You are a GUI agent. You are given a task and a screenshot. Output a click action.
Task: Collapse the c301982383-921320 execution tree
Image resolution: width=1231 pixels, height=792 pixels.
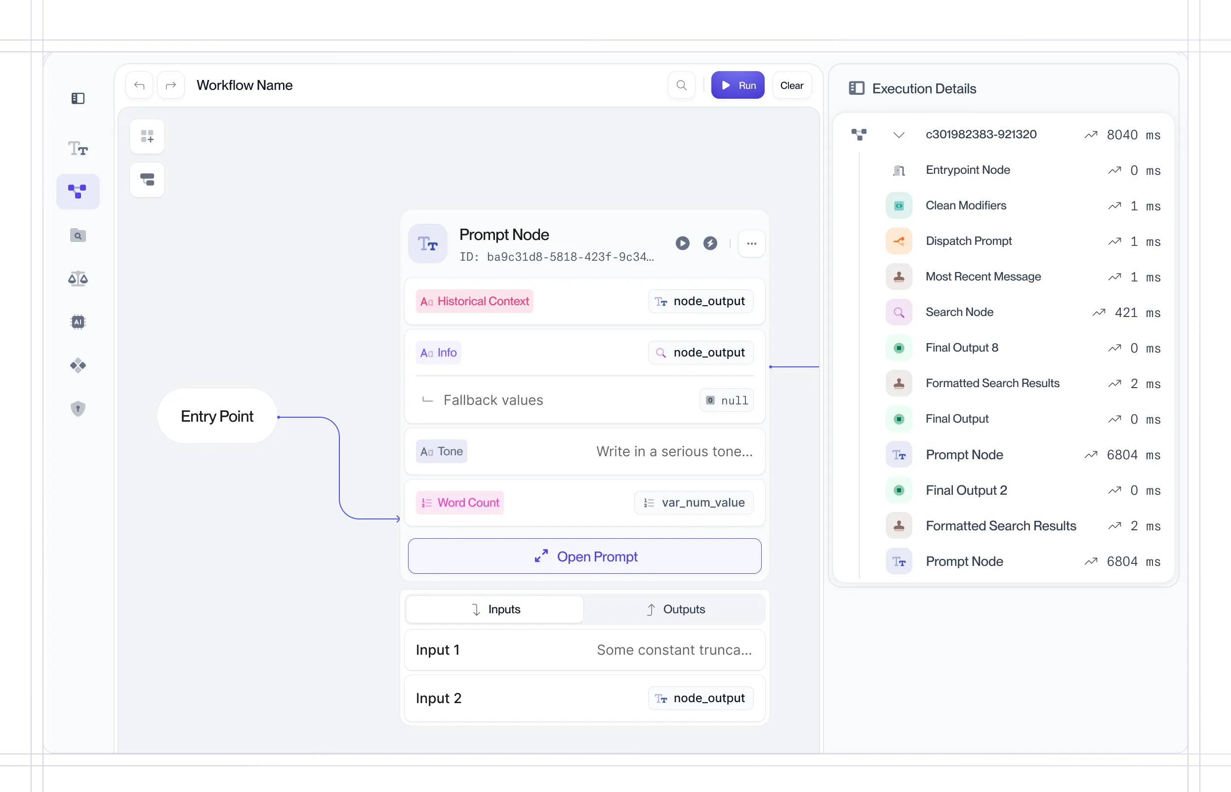click(898, 135)
